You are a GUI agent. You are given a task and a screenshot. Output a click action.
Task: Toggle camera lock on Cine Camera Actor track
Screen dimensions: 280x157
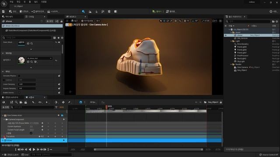click(62, 115)
